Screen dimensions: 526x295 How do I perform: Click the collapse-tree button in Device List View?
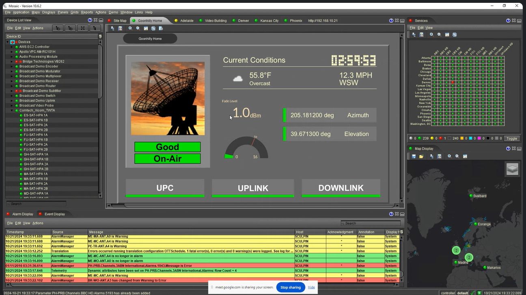click(x=58, y=28)
